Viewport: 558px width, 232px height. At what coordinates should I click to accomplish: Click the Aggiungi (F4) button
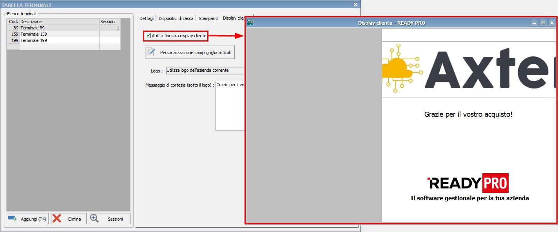click(x=27, y=219)
